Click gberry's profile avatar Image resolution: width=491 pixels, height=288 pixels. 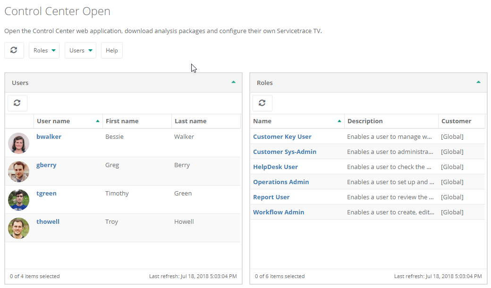click(x=19, y=171)
